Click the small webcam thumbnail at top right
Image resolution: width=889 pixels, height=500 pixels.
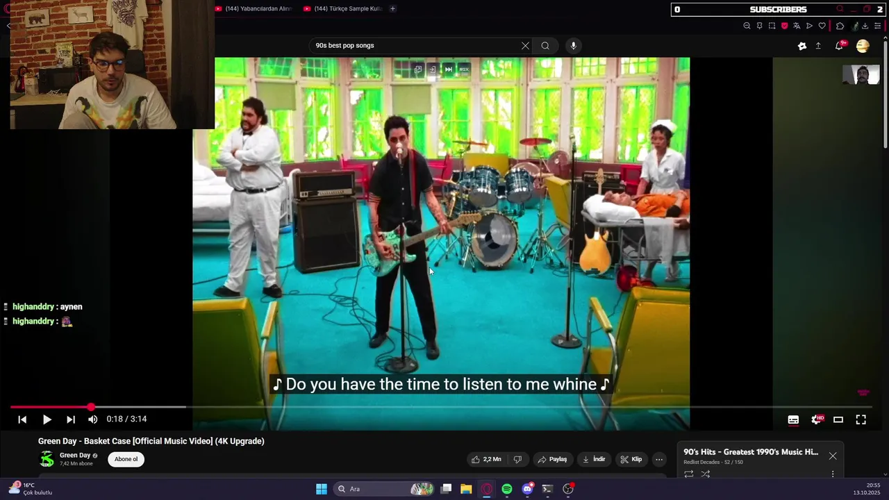pyautogui.click(x=861, y=74)
